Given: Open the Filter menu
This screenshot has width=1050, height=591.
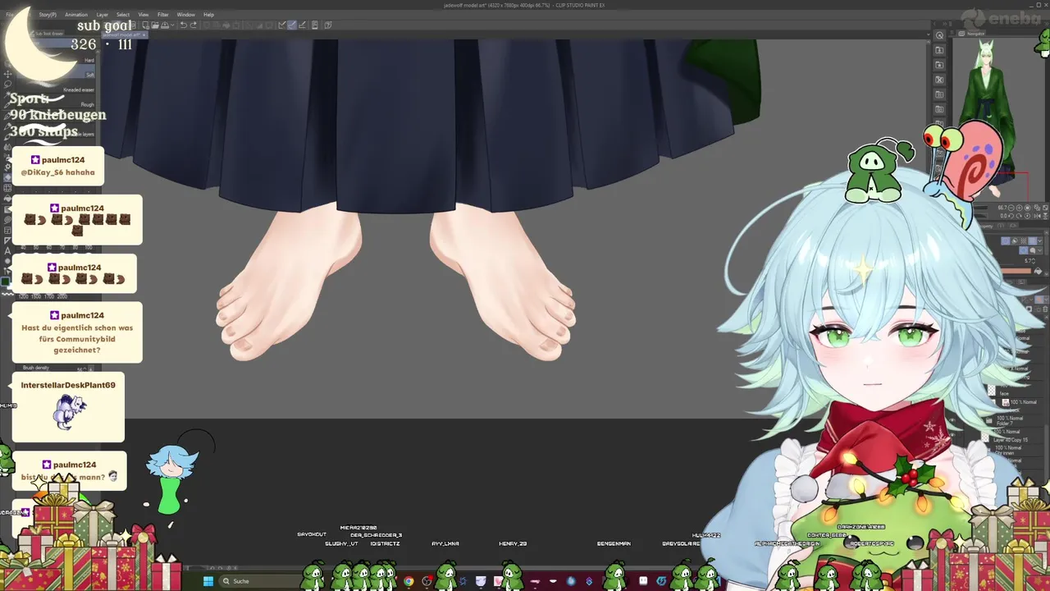Looking at the screenshot, I should [163, 14].
